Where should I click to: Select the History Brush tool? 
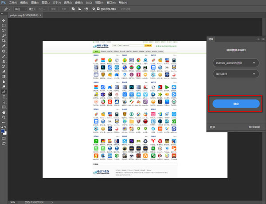4,66
